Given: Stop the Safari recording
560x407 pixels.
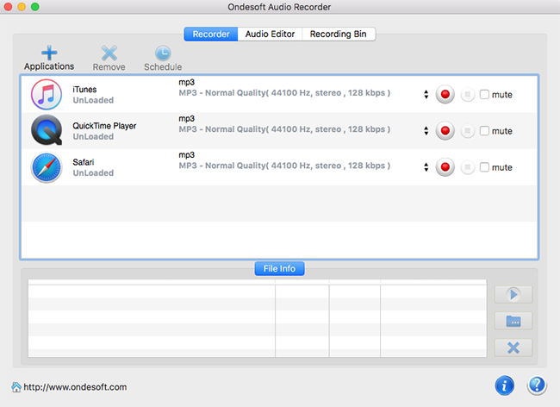Looking at the screenshot, I should (468, 167).
